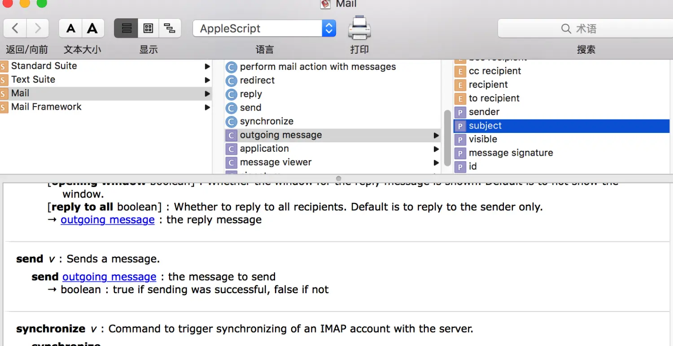
Task: Go back with the left arrow button
Action: (x=15, y=28)
